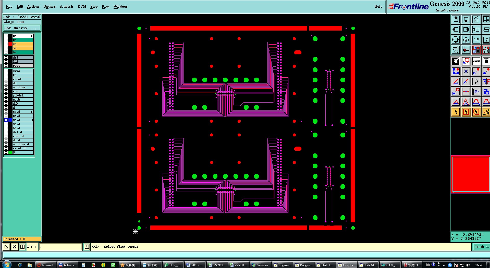Switch to Genesis taskbar window

coord(260,265)
